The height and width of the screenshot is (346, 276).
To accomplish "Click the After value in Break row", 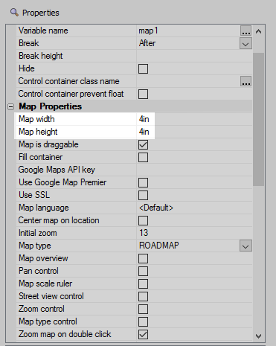I will 147,43.
